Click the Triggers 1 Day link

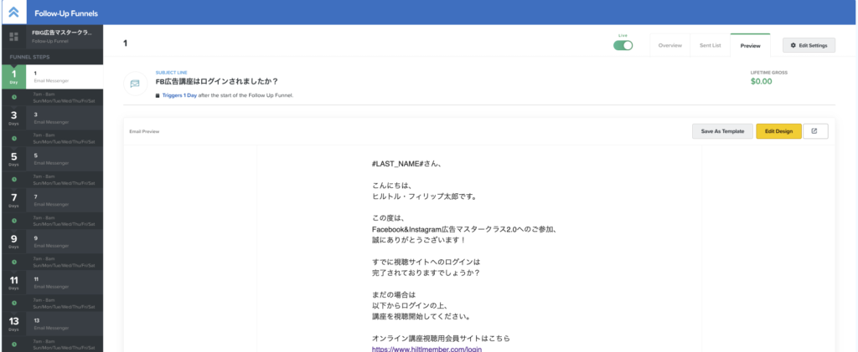tap(179, 95)
